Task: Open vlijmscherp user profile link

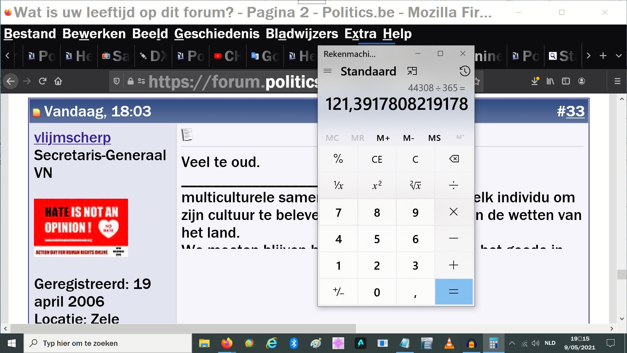Action: 72,138
